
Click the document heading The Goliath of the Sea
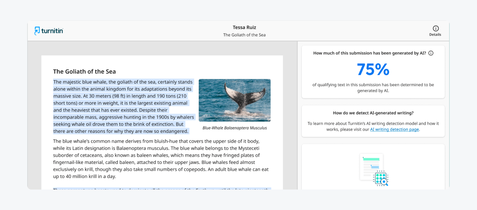coord(84,72)
